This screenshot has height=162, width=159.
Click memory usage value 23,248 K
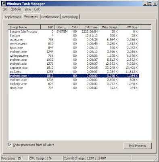coord(111,68)
